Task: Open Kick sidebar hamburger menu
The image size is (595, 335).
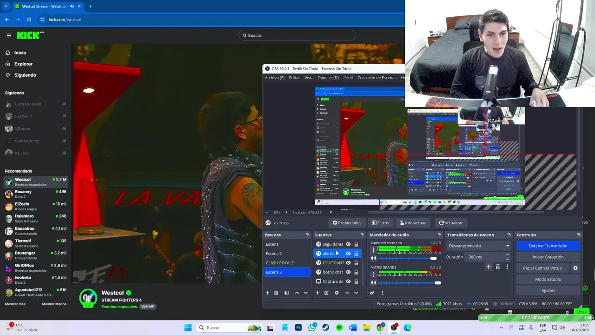Action: coord(9,35)
